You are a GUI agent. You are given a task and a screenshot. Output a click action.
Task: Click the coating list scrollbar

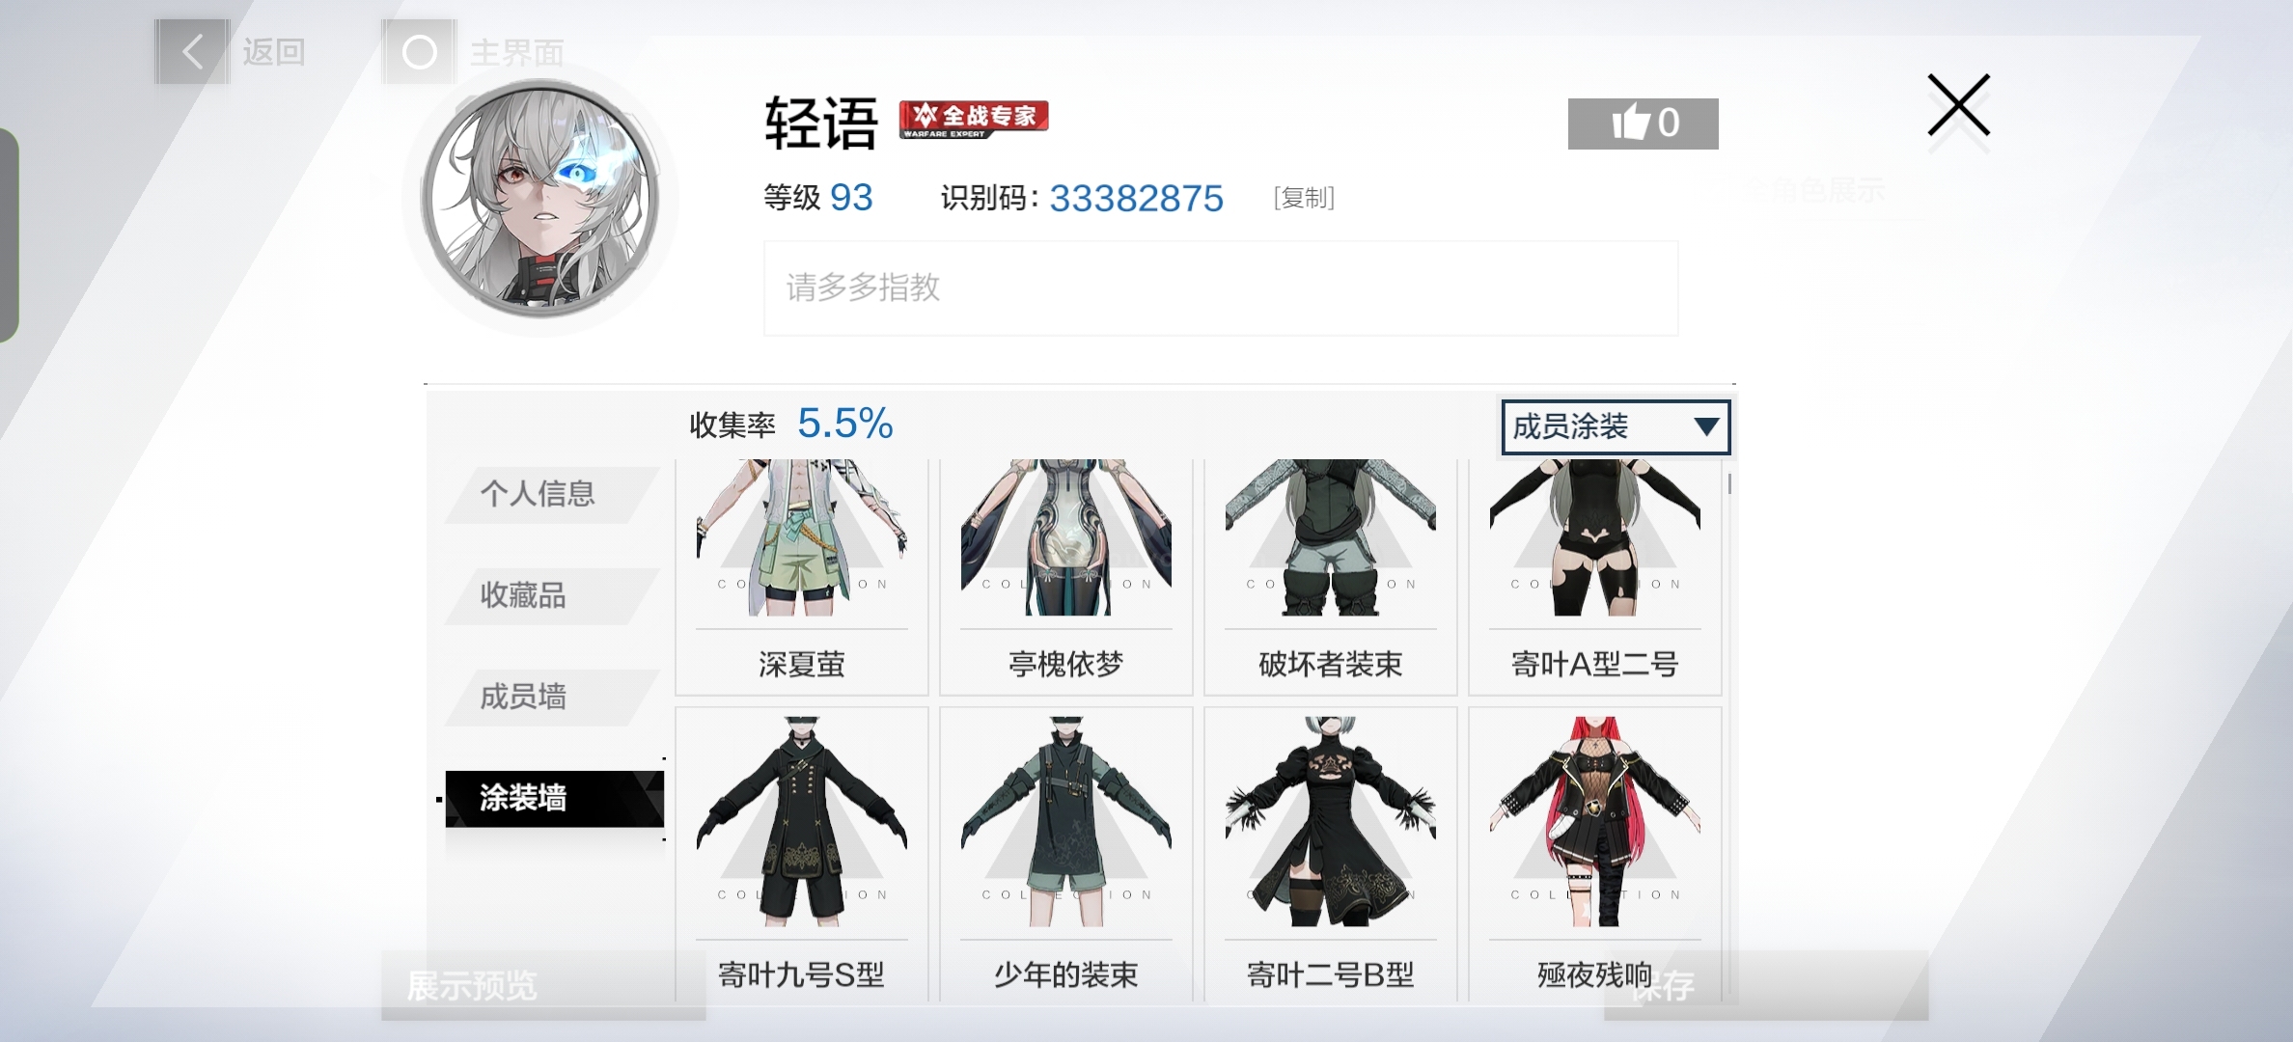click(x=1729, y=484)
